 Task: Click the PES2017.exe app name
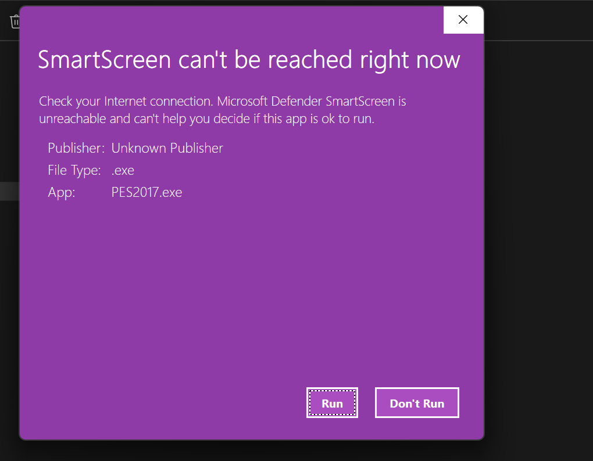click(147, 192)
